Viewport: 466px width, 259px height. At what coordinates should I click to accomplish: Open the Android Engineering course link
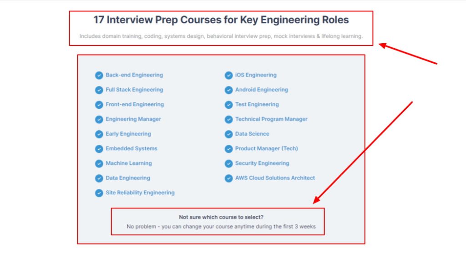click(262, 90)
